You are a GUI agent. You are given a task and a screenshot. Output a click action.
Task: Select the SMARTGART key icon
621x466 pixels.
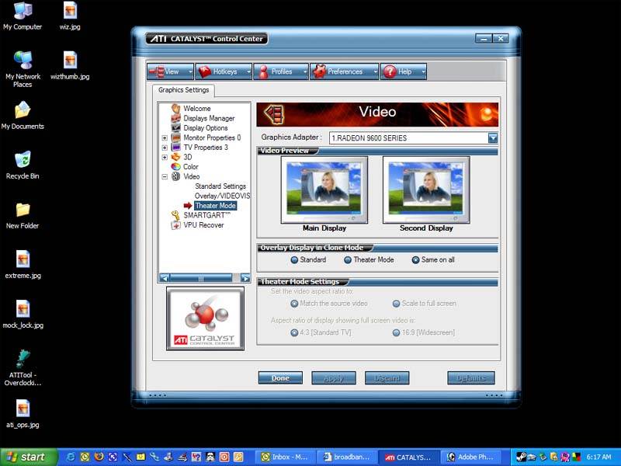[175, 215]
